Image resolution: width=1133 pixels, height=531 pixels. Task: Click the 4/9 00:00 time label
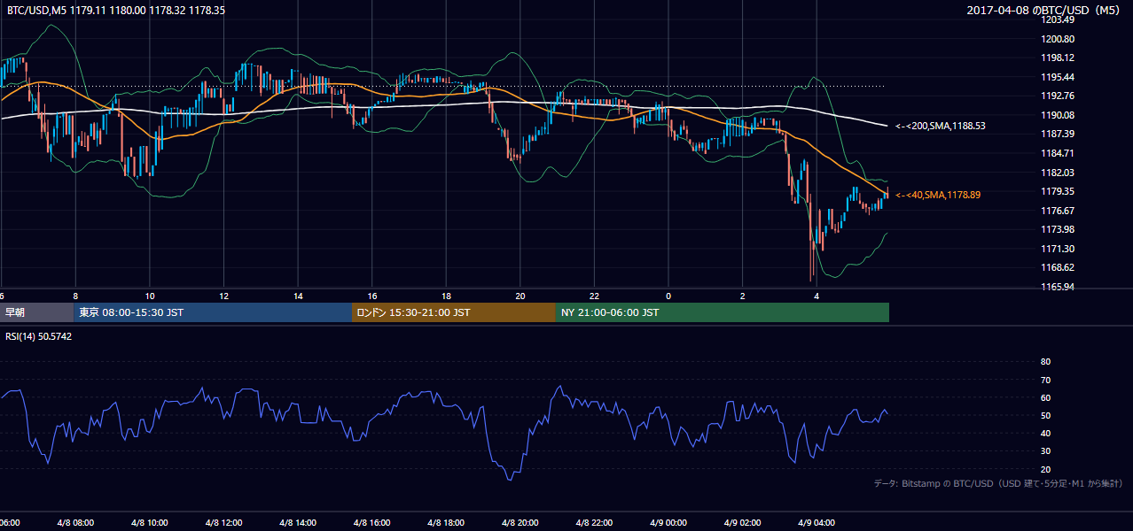pos(668,523)
